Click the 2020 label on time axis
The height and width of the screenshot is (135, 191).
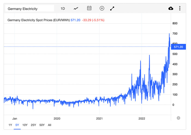tap(57, 119)
